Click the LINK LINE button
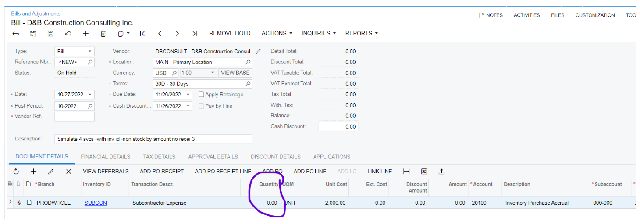This screenshot has height=224, width=640. point(380,171)
